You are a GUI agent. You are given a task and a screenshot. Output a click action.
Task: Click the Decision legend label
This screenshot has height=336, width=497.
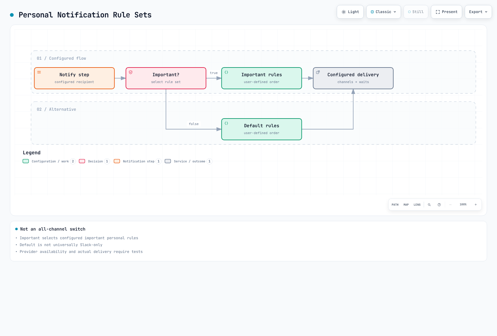coord(95,161)
